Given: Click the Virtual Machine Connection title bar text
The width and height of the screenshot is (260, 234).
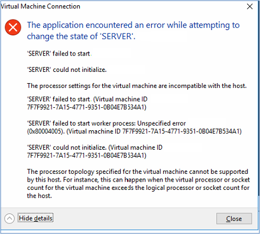Looking at the screenshot, I should tap(40, 6).
